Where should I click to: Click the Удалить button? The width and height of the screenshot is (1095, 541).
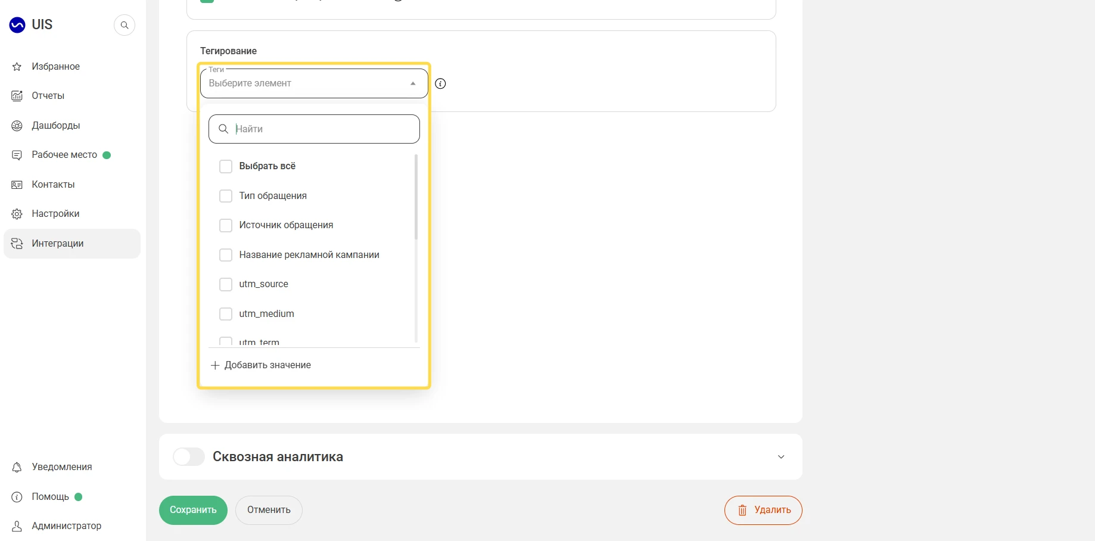(x=763, y=510)
